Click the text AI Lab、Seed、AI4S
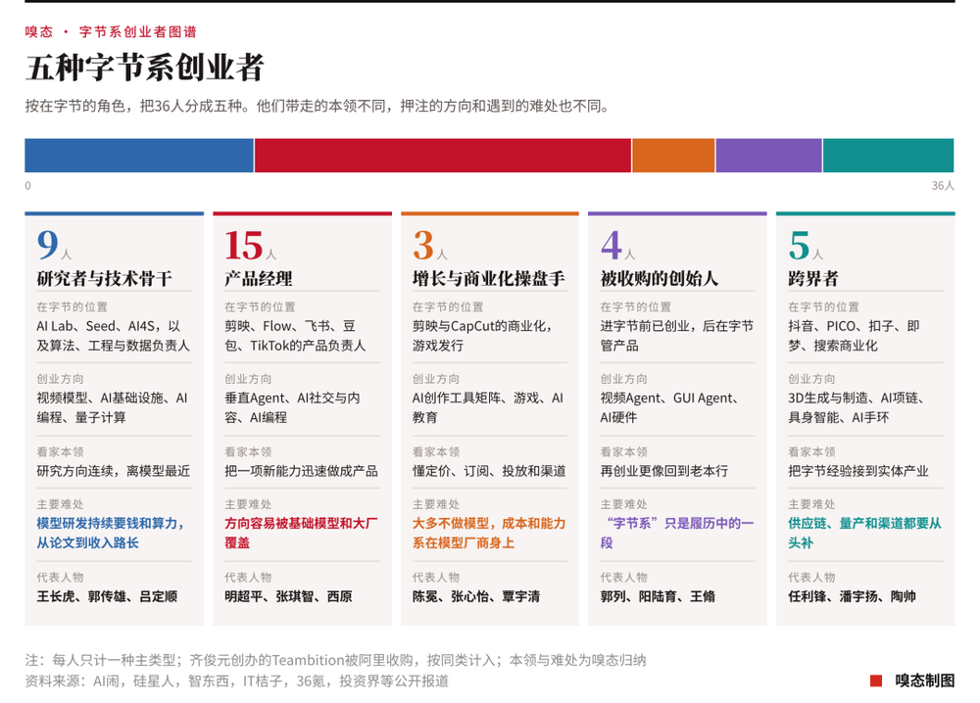The width and height of the screenshot is (980, 703). coord(96,326)
